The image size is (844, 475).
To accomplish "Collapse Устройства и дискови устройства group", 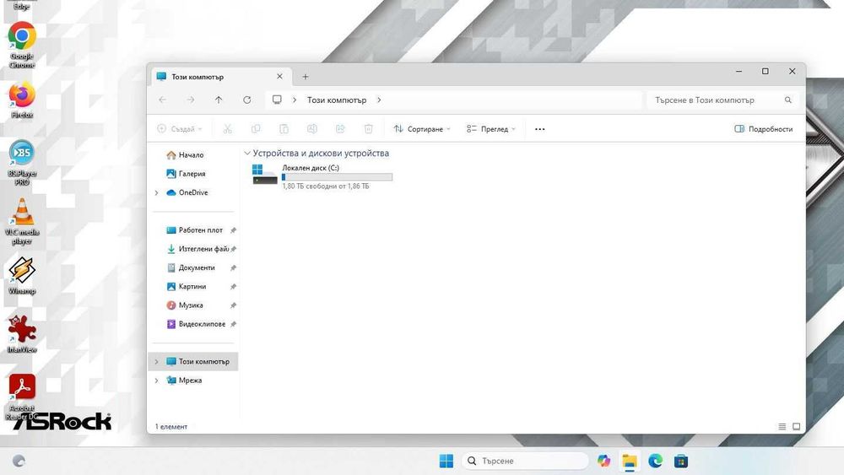I will pos(247,154).
